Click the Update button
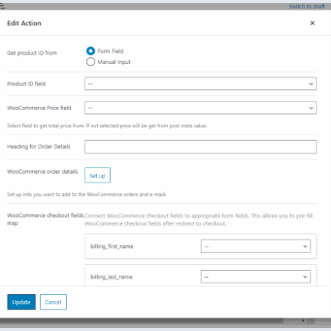 pos(22,302)
